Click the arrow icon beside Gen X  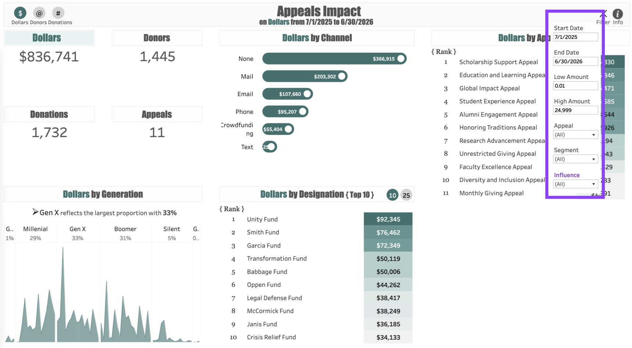[x=35, y=212]
